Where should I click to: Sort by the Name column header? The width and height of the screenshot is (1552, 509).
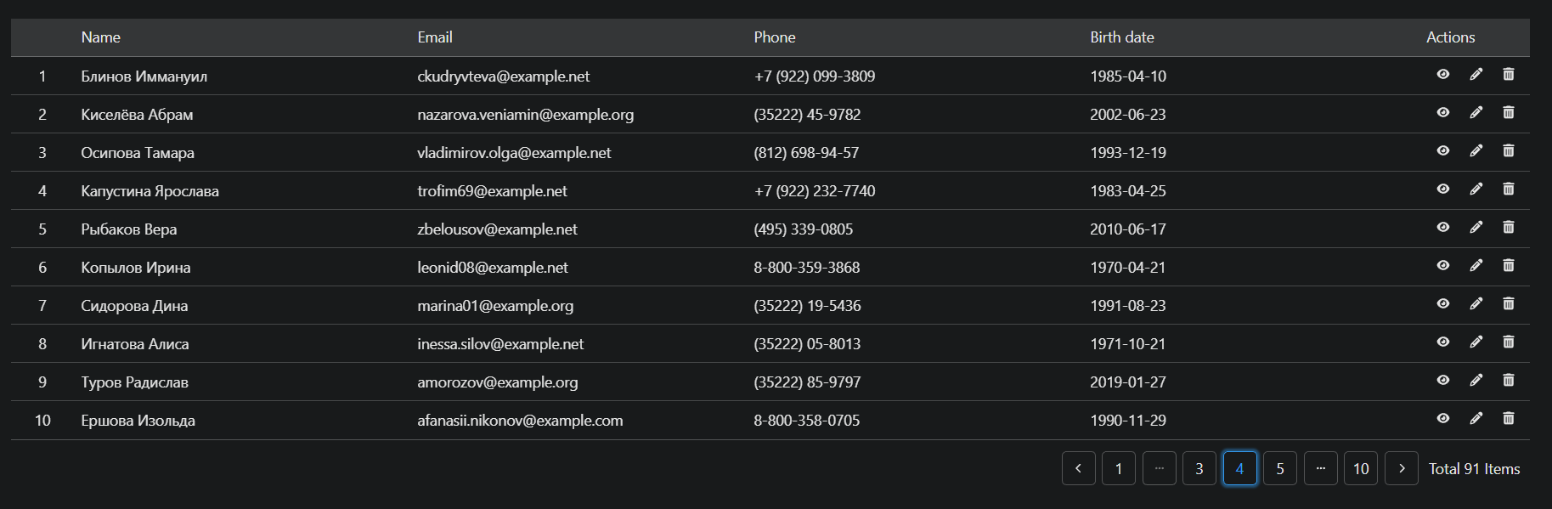point(100,37)
